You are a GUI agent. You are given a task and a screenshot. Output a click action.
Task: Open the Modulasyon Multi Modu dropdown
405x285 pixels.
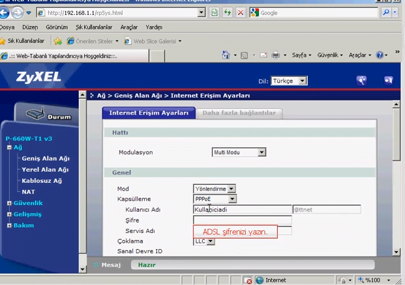(239, 152)
